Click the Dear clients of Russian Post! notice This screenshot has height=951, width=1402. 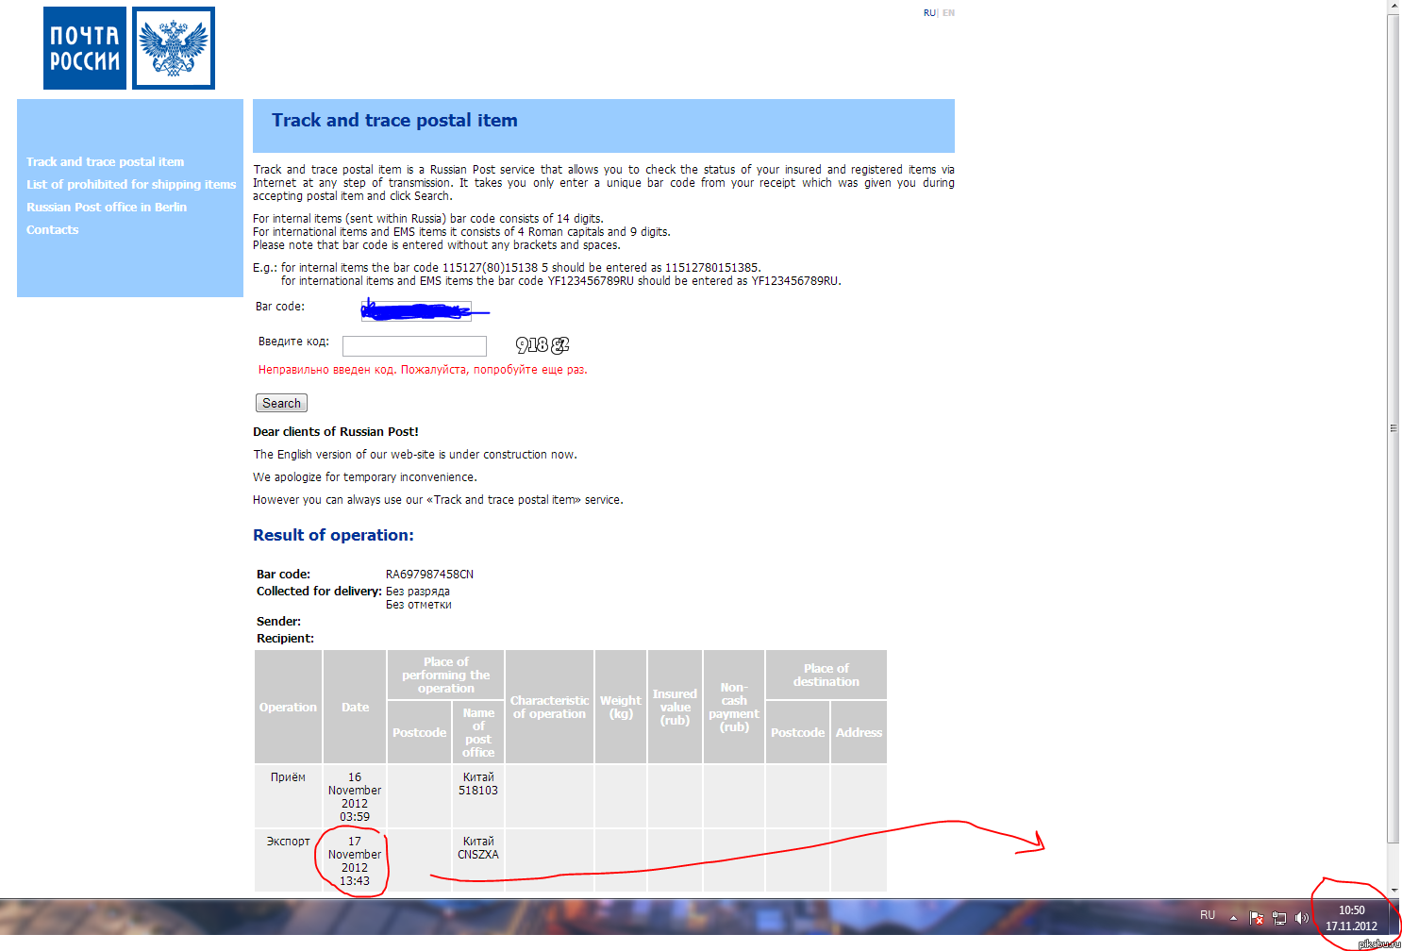tap(336, 432)
